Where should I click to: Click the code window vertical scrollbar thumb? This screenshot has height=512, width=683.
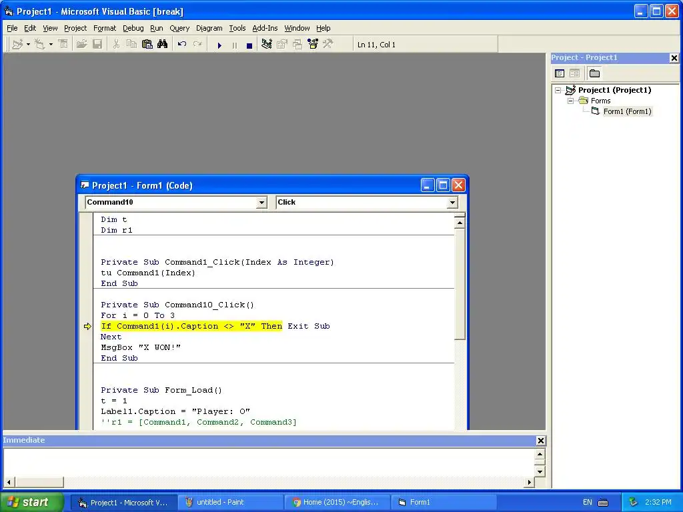(x=460, y=284)
